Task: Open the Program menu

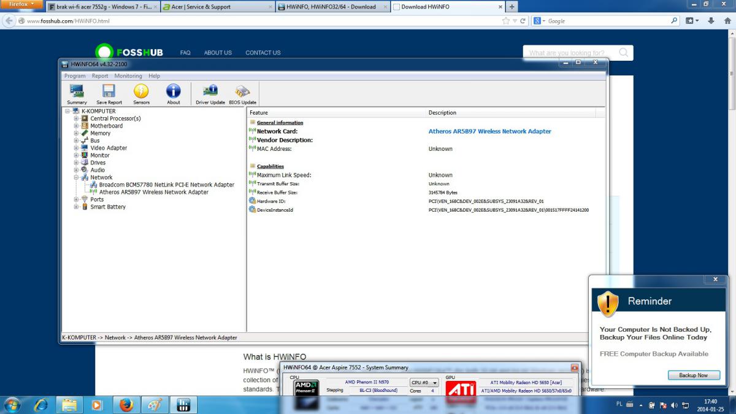Action: 75,76
